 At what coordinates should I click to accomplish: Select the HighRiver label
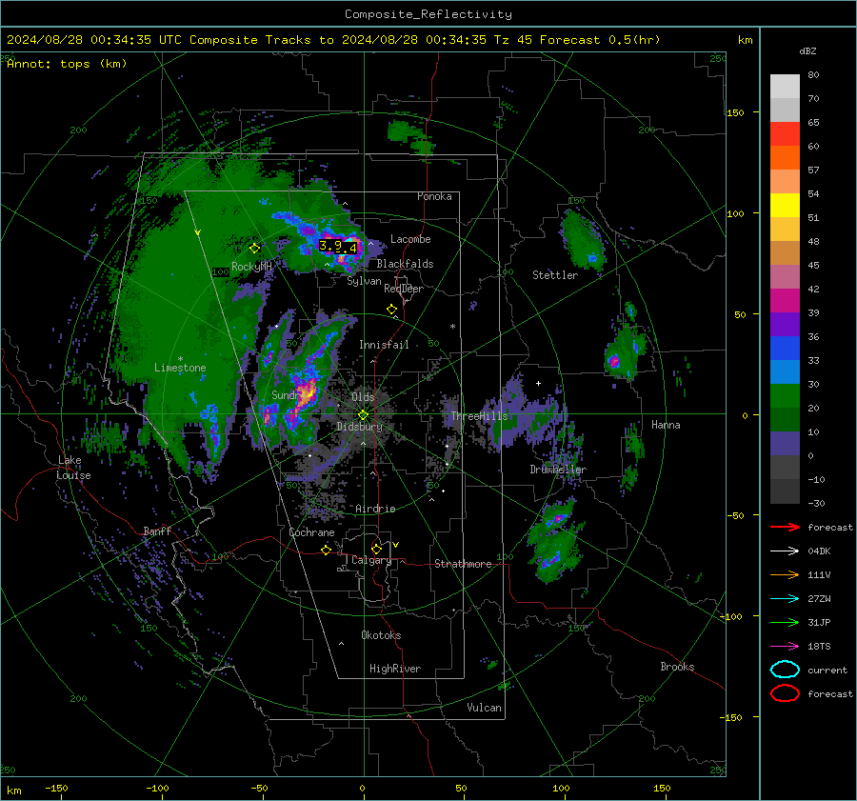[x=395, y=669]
